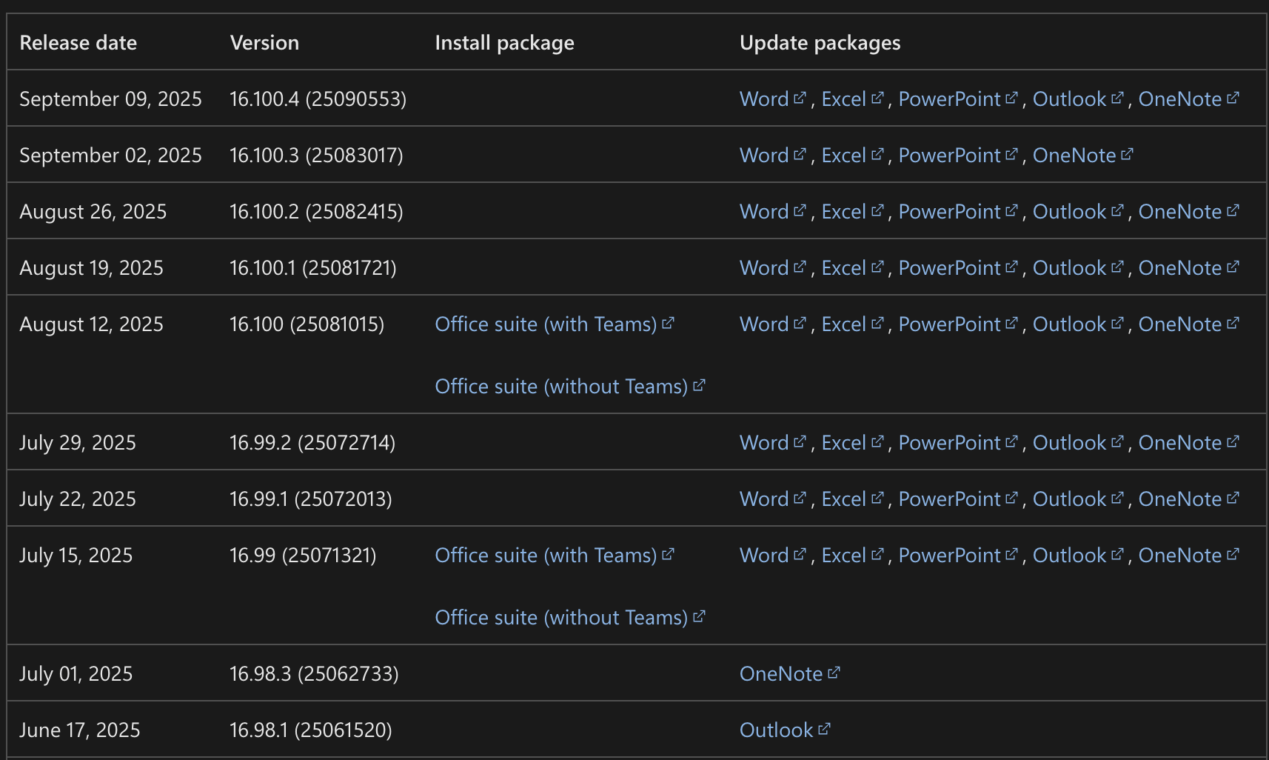Click external-link icon next to OneNote 16.100.3
Image resolution: width=1269 pixels, height=760 pixels.
[1127, 154]
